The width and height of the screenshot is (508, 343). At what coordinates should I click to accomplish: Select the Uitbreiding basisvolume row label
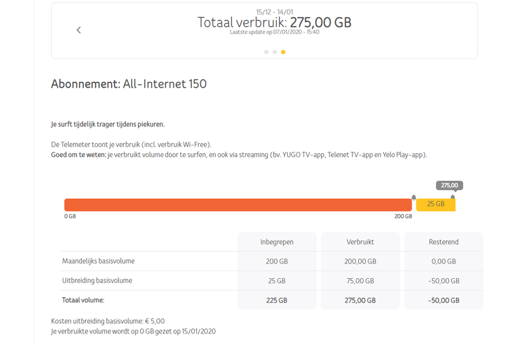coord(97,280)
